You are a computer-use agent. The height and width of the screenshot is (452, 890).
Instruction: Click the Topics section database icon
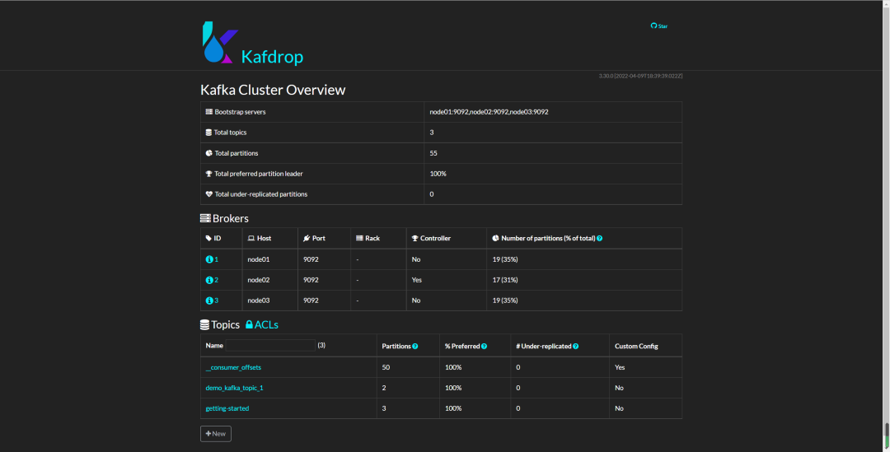[205, 325]
